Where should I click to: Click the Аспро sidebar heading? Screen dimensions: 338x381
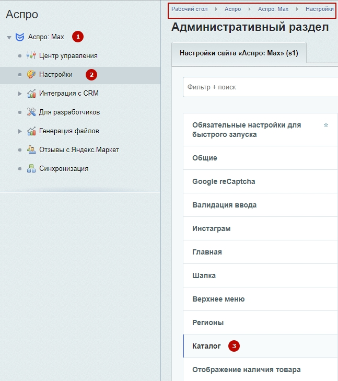[x=22, y=15]
